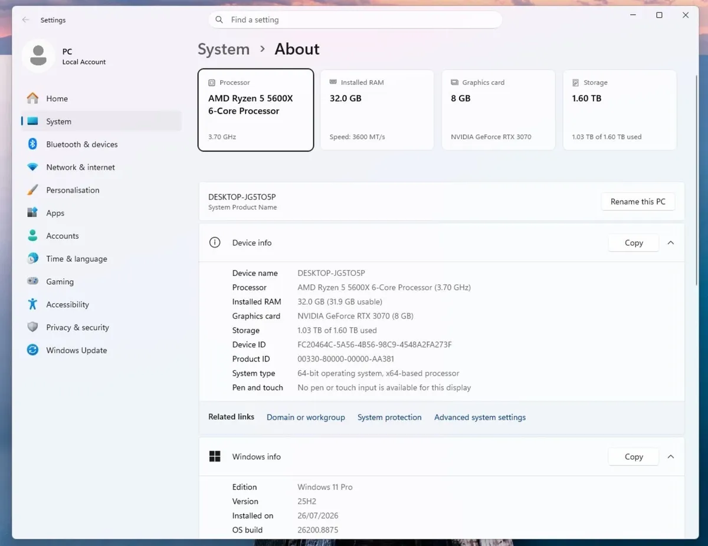Click the search magnifier icon
708x546 pixels.
(x=219, y=19)
